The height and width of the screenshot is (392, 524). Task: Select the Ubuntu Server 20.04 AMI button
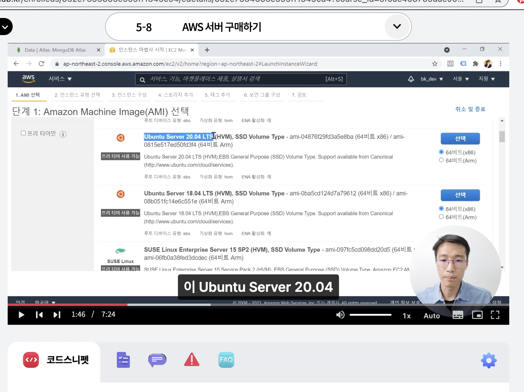[x=460, y=139]
